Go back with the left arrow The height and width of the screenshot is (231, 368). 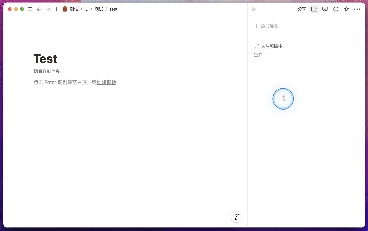[39, 9]
